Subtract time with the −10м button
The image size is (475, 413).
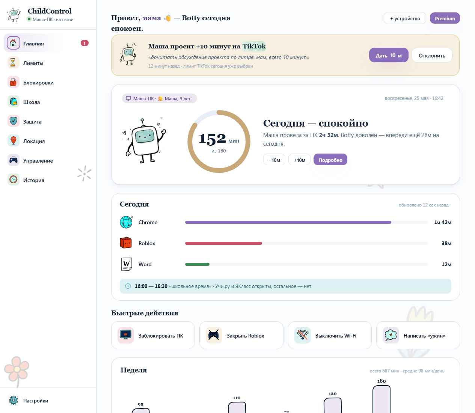tap(274, 160)
